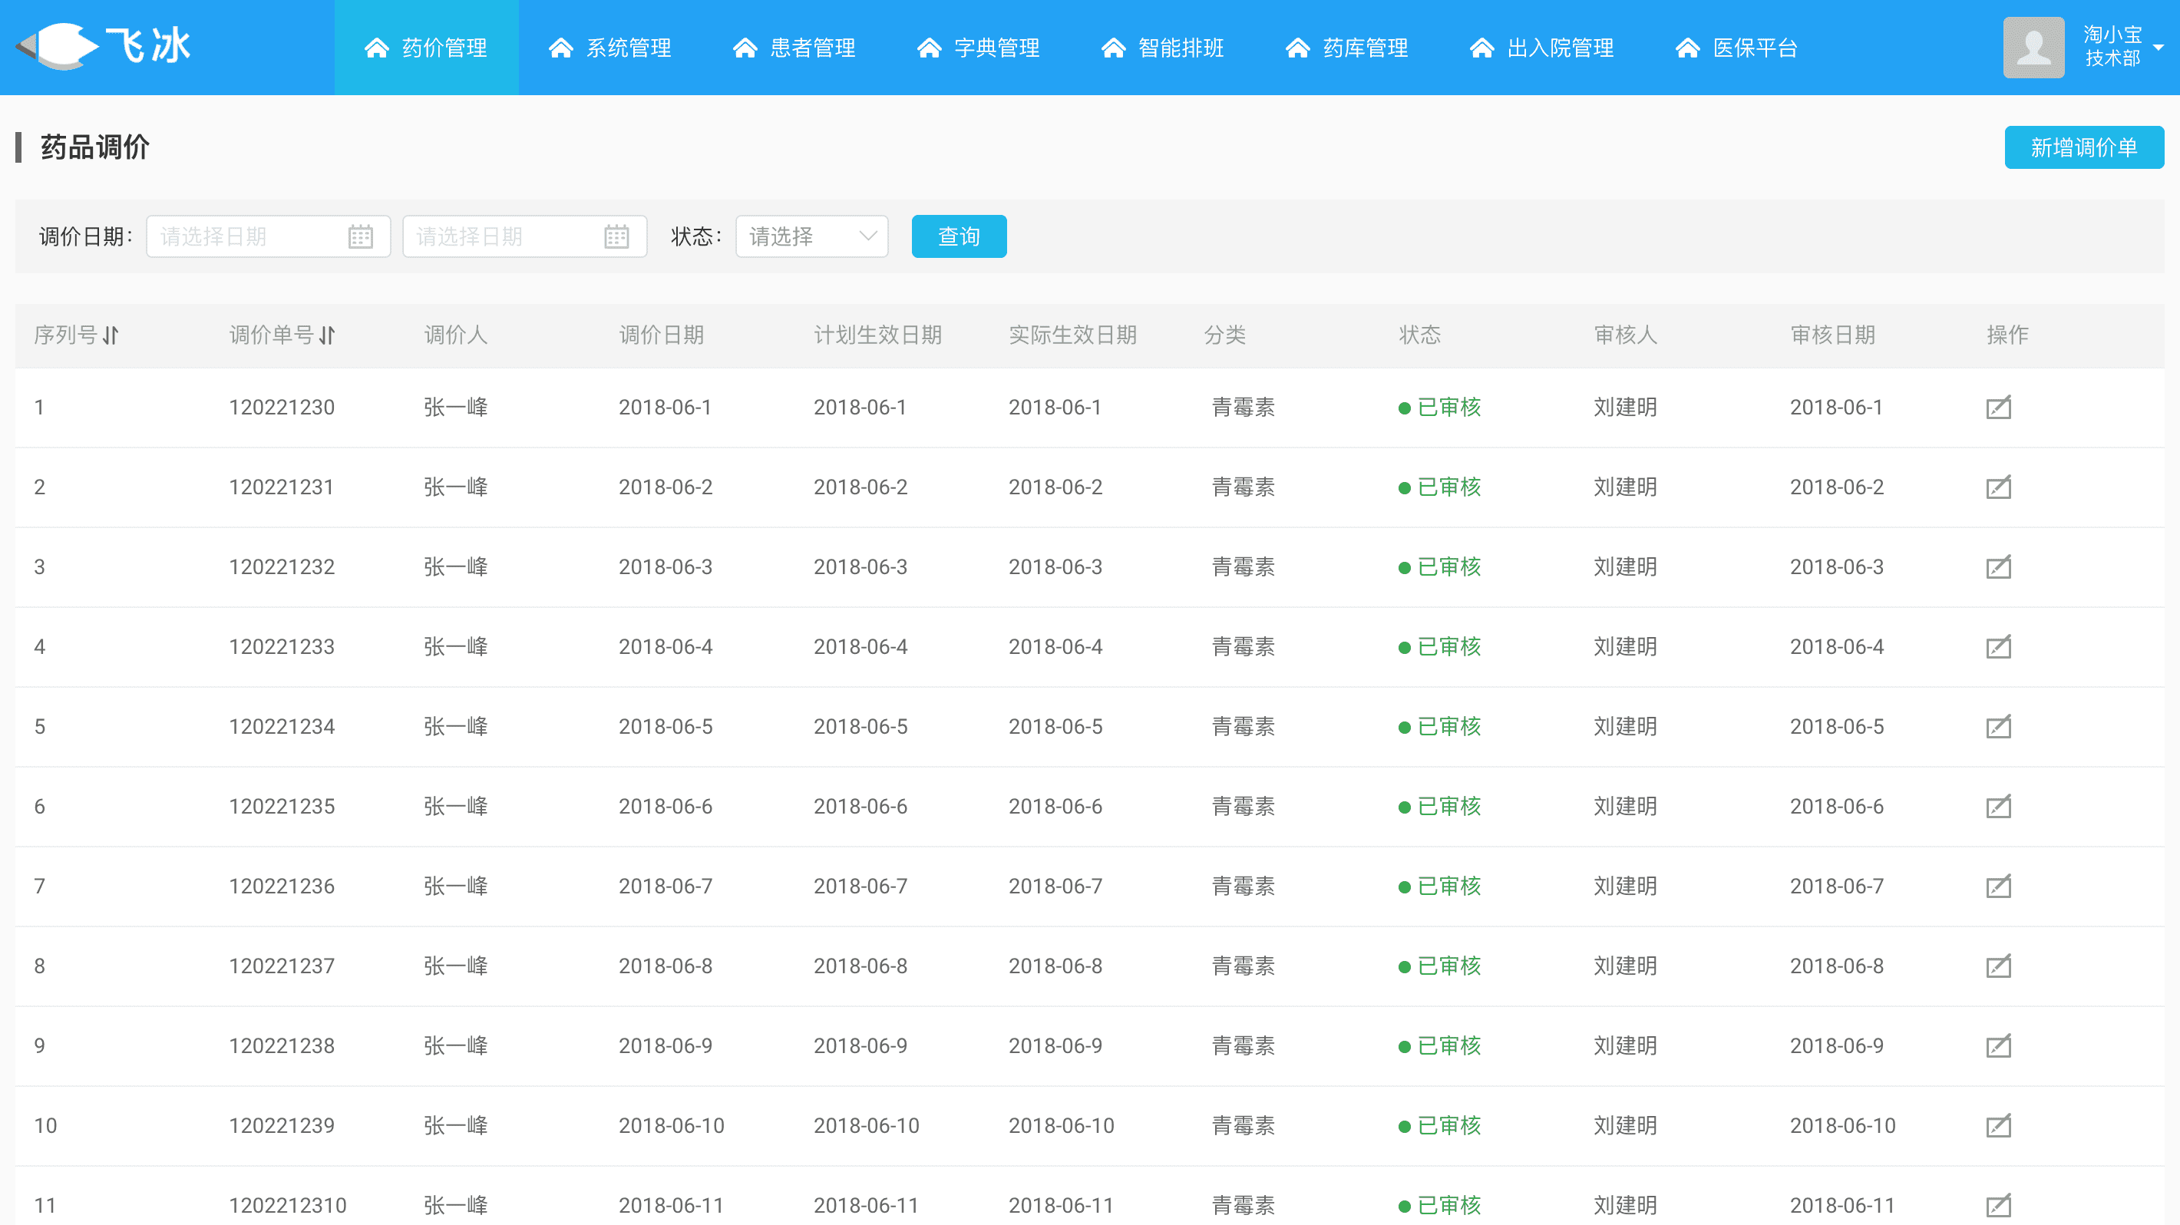The height and width of the screenshot is (1225, 2180).
Task: Click 张一峰 in row 120221232
Action: [456, 566]
